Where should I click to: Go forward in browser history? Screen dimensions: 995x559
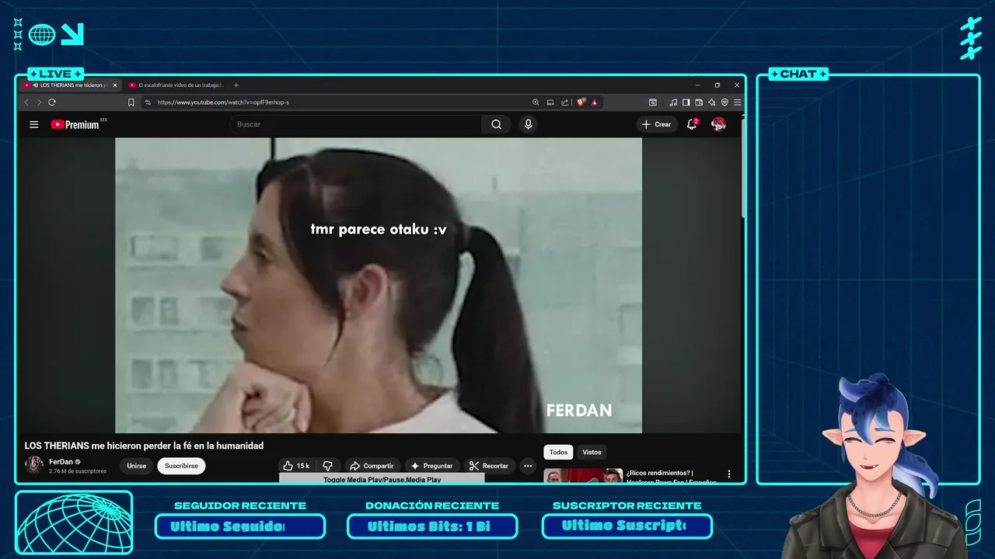pyautogui.click(x=39, y=102)
